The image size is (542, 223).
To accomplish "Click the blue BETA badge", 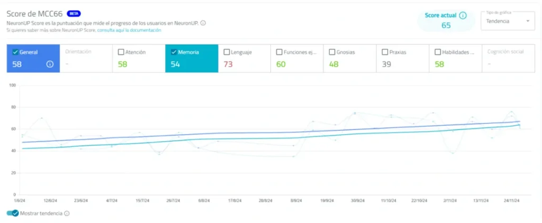I will (x=74, y=13).
